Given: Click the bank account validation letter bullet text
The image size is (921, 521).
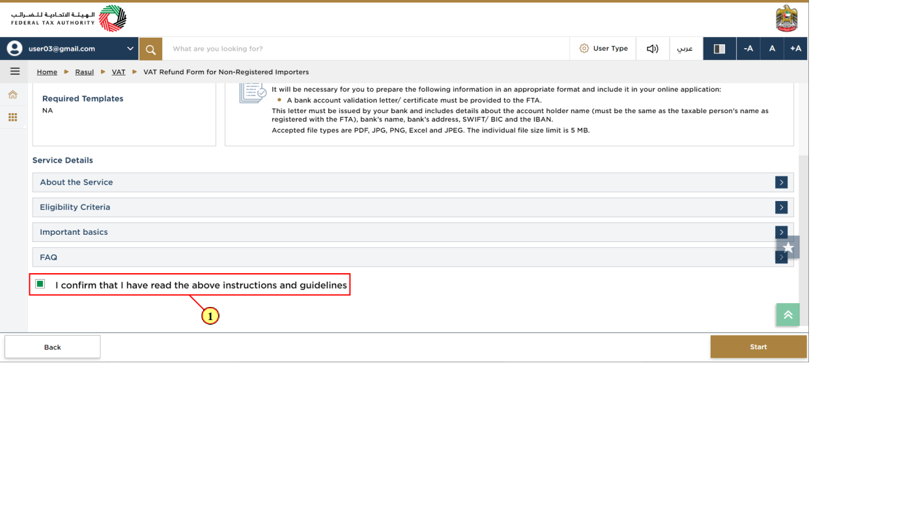Looking at the screenshot, I should (x=414, y=100).
